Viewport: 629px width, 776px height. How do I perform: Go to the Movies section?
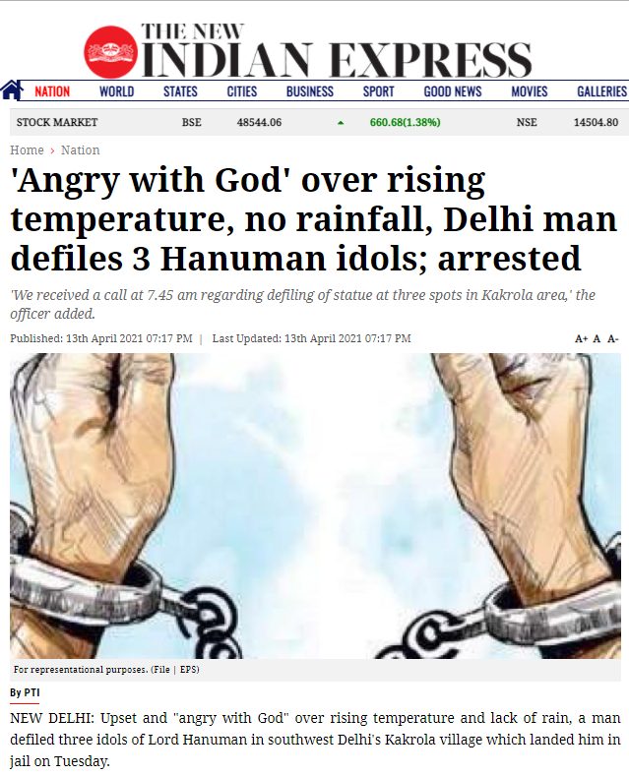coord(530,91)
